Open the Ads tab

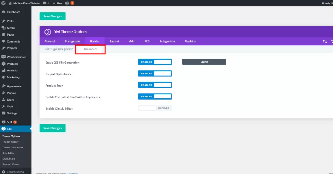click(132, 41)
